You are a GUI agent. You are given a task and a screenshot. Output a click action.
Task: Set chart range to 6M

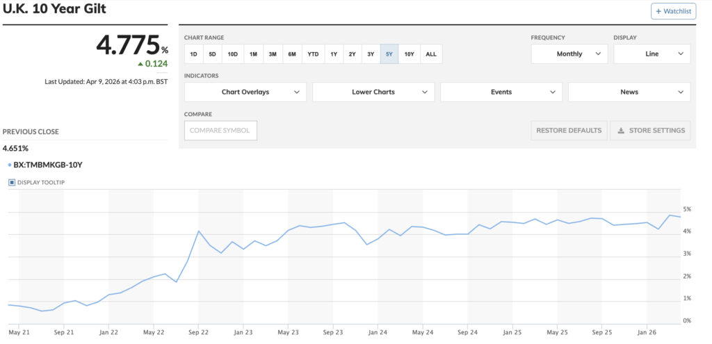click(292, 54)
